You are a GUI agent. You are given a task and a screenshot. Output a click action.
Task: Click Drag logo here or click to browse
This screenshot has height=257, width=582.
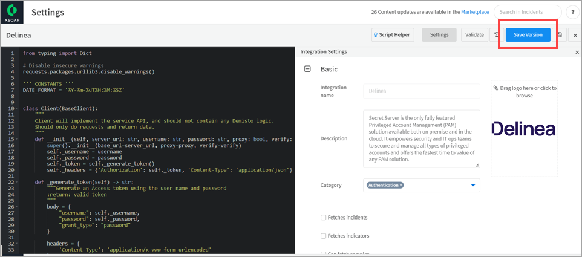(x=525, y=91)
